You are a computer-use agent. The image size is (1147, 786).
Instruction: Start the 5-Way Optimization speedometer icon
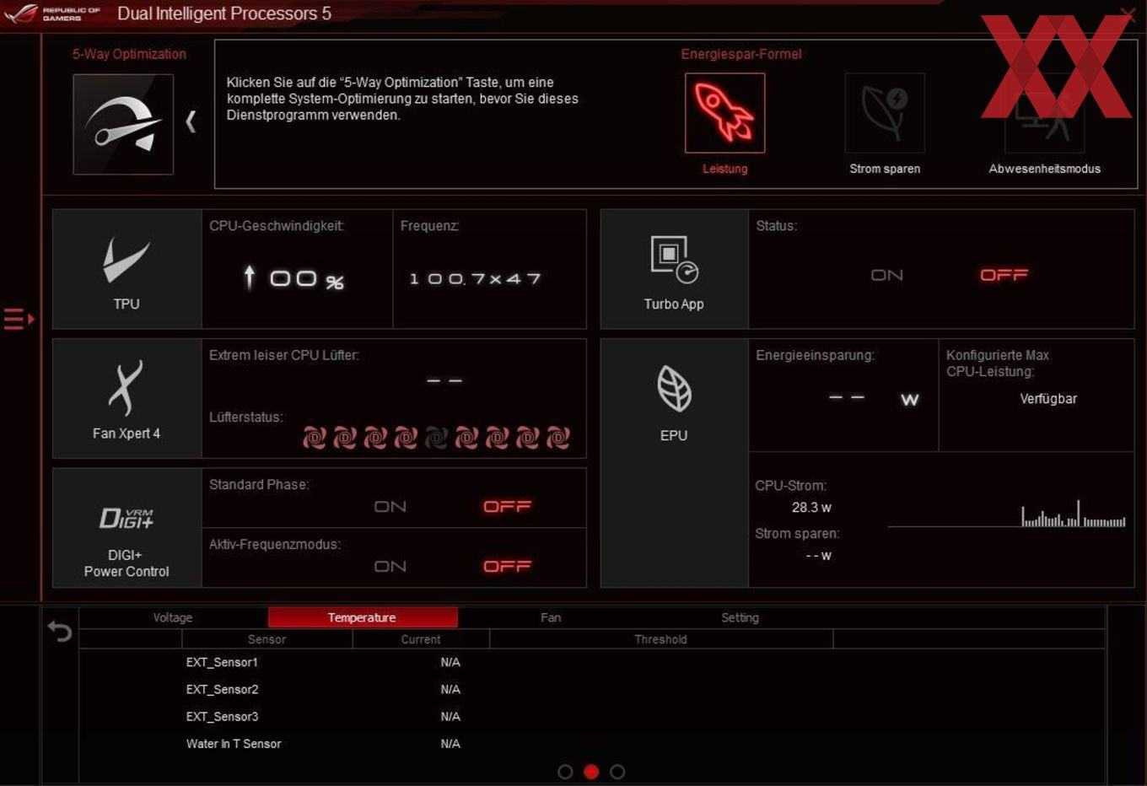(123, 124)
